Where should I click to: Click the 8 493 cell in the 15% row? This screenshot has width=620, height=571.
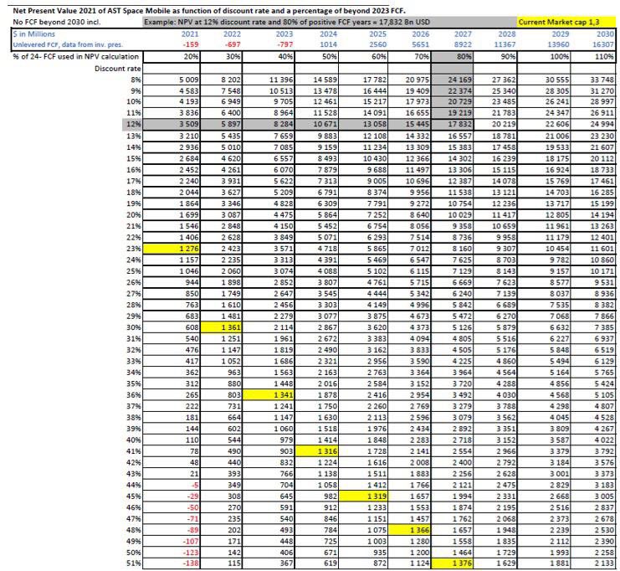coord(317,158)
